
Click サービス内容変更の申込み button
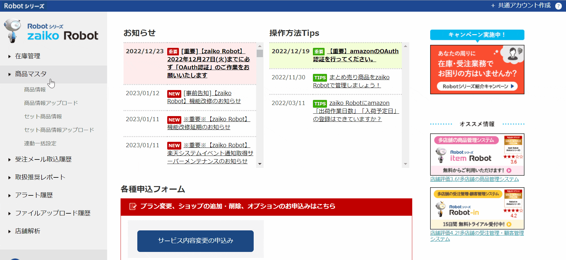click(195, 241)
